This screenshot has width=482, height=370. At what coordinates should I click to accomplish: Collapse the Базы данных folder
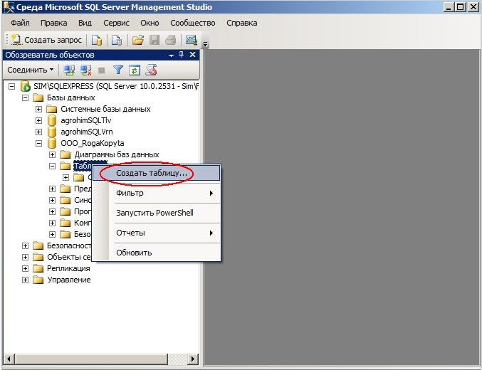click(x=25, y=98)
